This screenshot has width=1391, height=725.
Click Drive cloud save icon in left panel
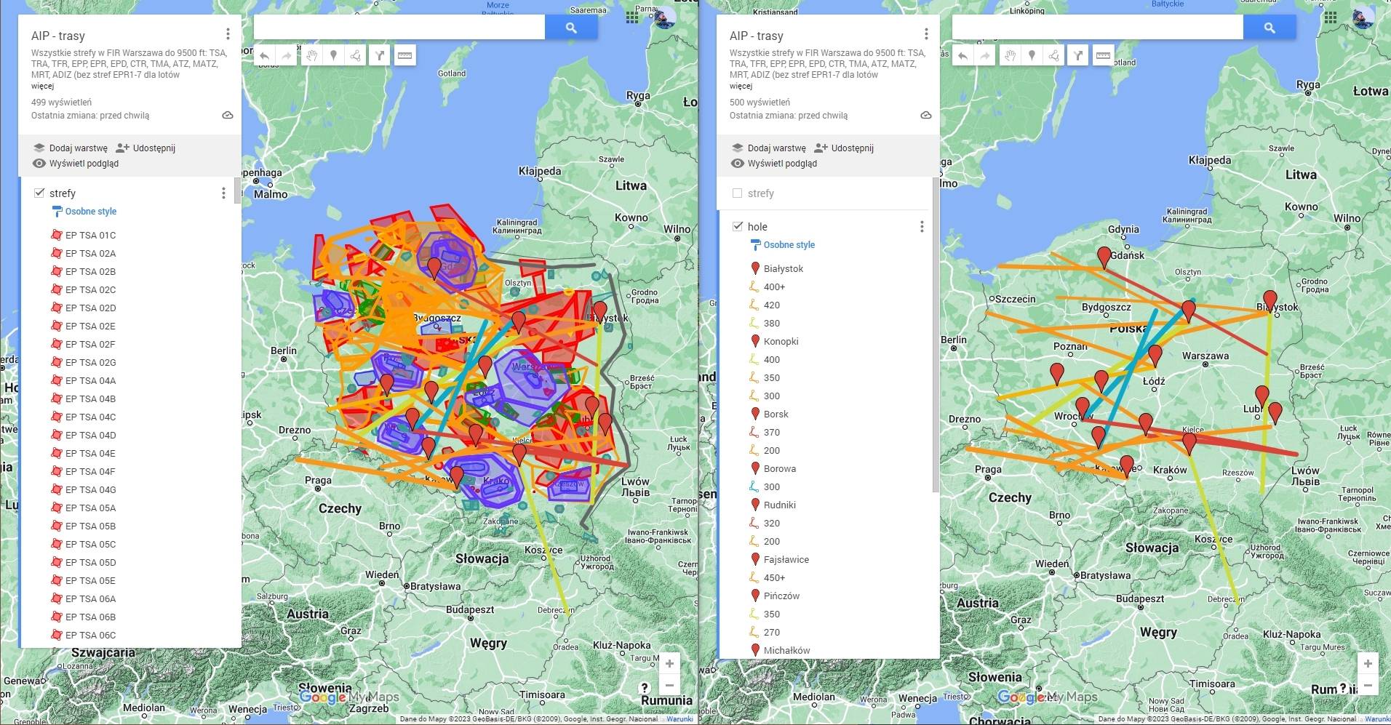[228, 116]
